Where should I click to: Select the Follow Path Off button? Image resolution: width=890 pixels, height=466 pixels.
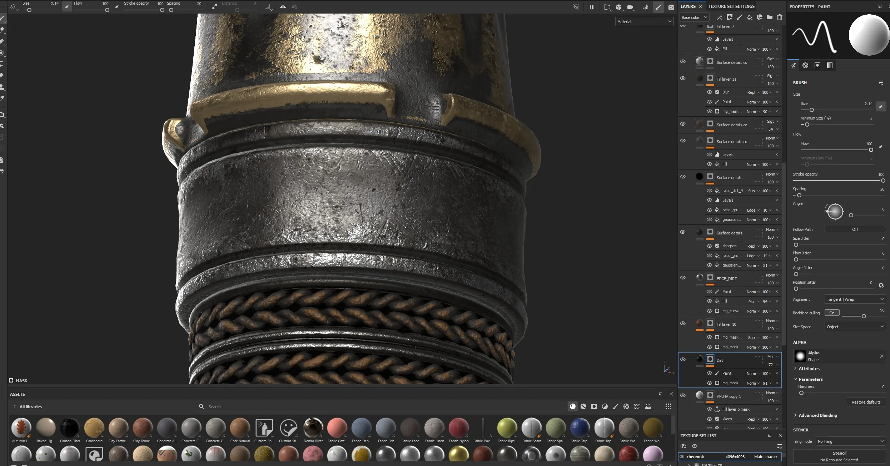click(x=855, y=229)
